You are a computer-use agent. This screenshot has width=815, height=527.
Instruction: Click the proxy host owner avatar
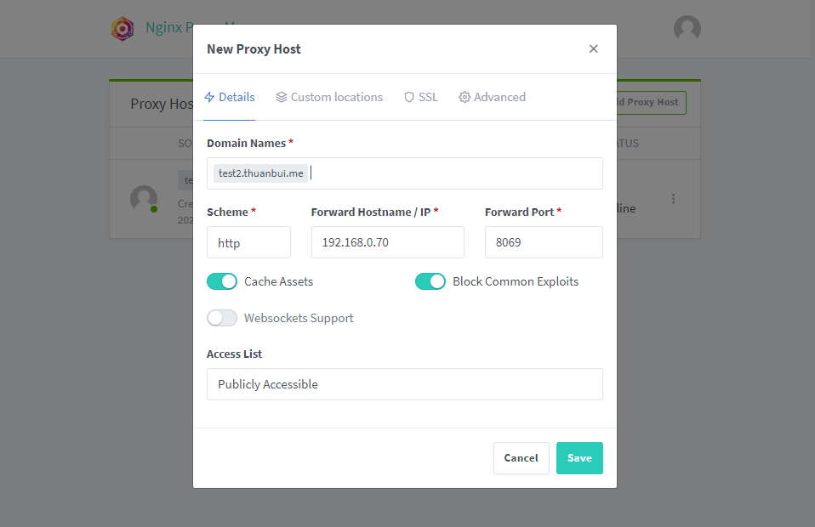144,199
